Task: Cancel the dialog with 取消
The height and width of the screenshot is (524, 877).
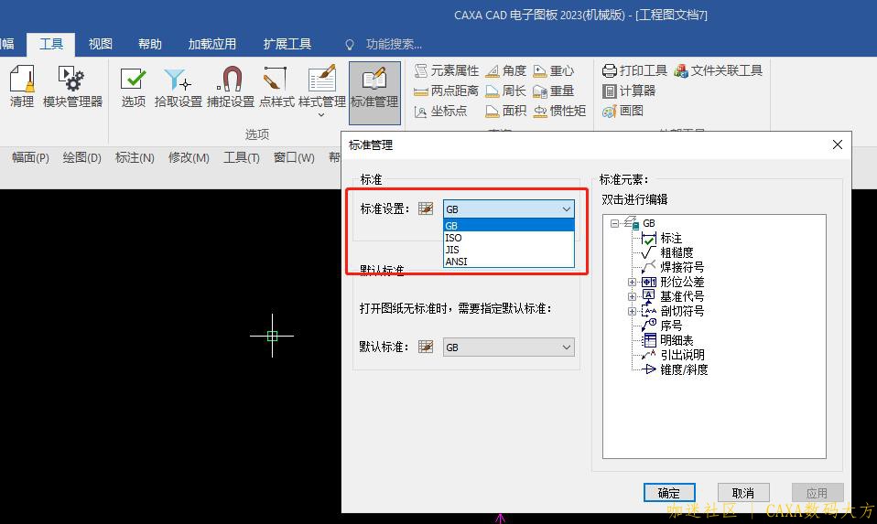Action: point(743,493)
